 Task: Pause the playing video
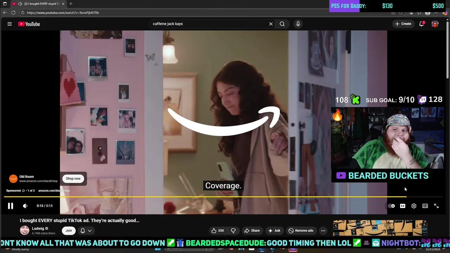11,206
